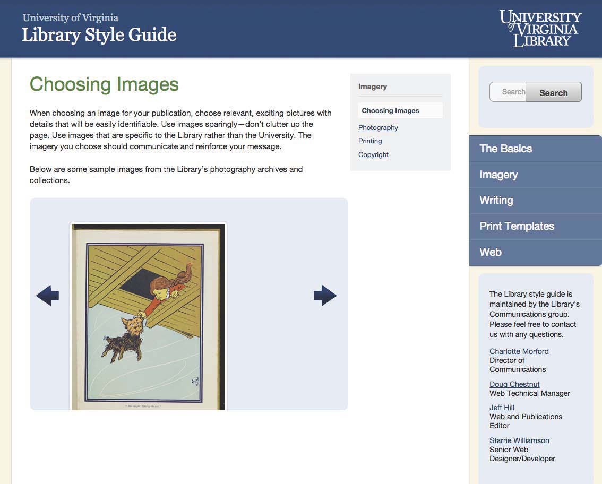The image size is (602, 484).
Task: Open the Photography subpage link
Action: tap(378, 127)
